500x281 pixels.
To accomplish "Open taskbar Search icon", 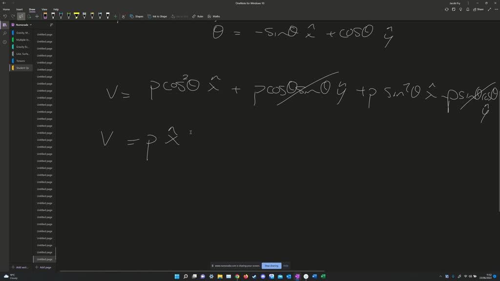I will (x=186, y=276).
